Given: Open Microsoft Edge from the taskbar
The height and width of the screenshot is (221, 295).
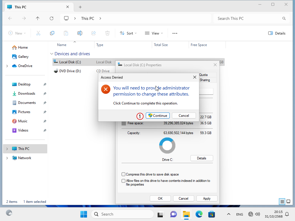Looking at the screenshot, I should (x=199, y=214).
